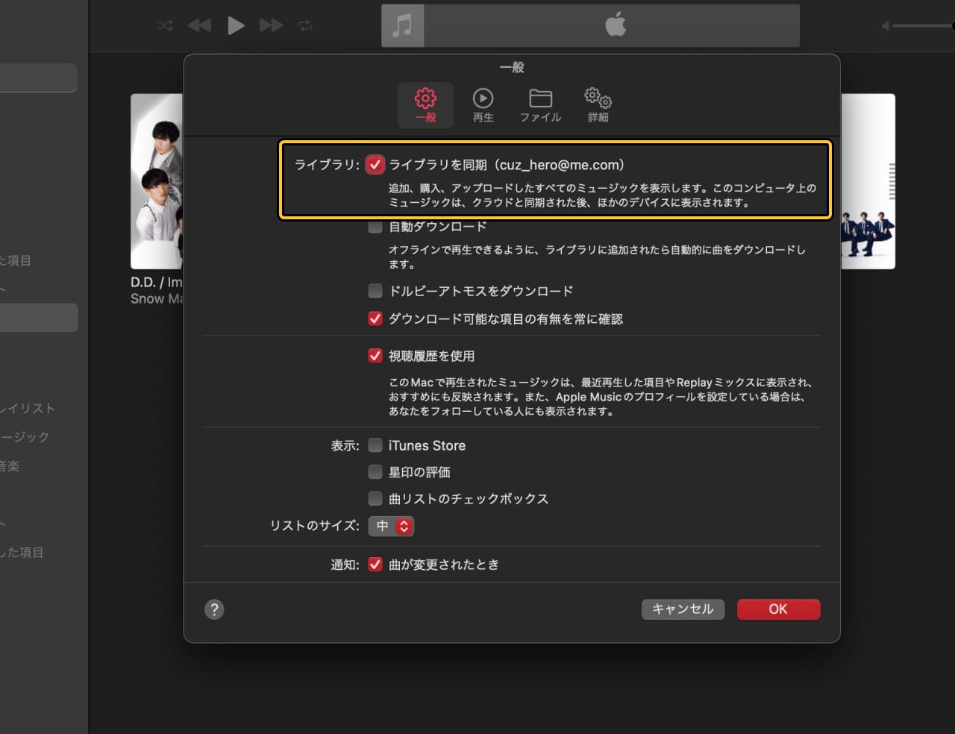
Task: Select the highlighted sidebar library item
Action: 39,318
